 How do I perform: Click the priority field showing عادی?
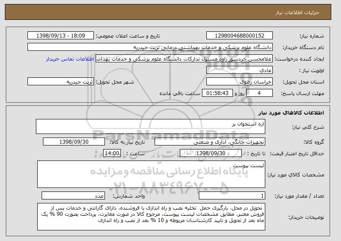[x=240, y=70]
